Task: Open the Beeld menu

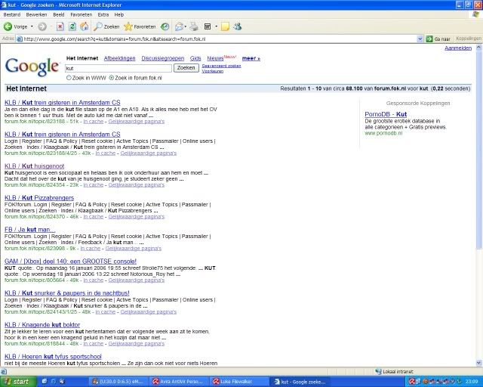Action: point(59,14)
